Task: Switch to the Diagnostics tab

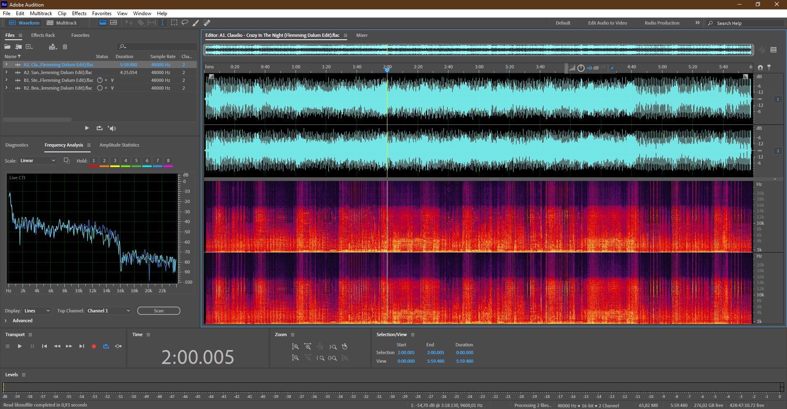Action: (17, 145)
